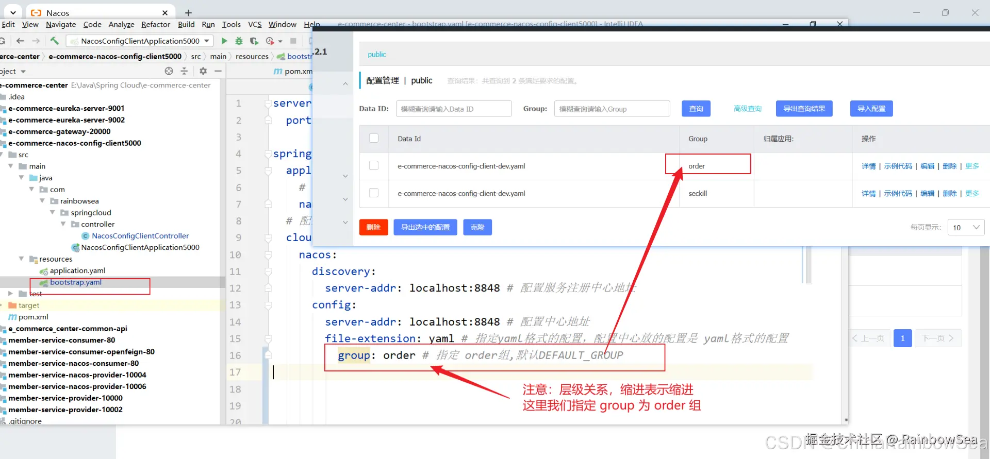Image resolution: width=990 pixels, height=459 pixels.
Task: Navigate back with the left arrow icon
Action: 20,41
